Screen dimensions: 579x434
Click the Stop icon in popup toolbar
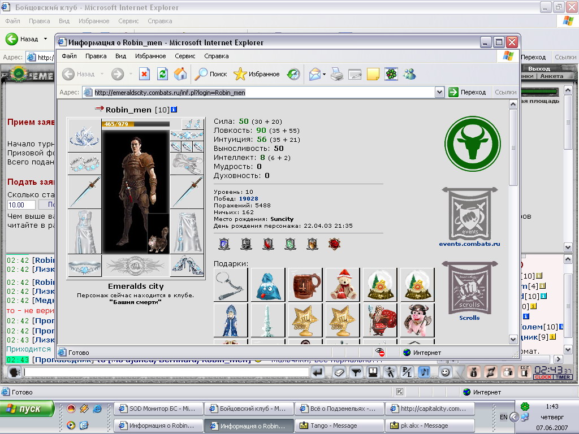[x=144, y=74]
